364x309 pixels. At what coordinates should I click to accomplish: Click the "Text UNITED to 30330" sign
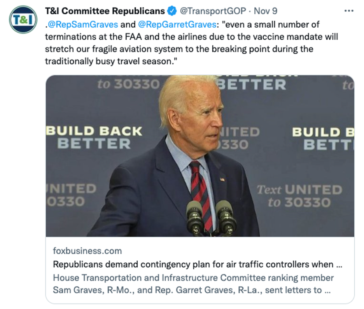[299, 196]
